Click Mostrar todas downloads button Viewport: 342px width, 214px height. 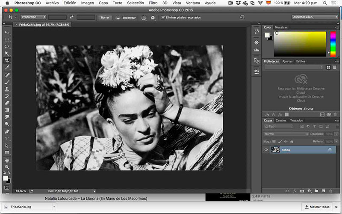coord(318,207)
